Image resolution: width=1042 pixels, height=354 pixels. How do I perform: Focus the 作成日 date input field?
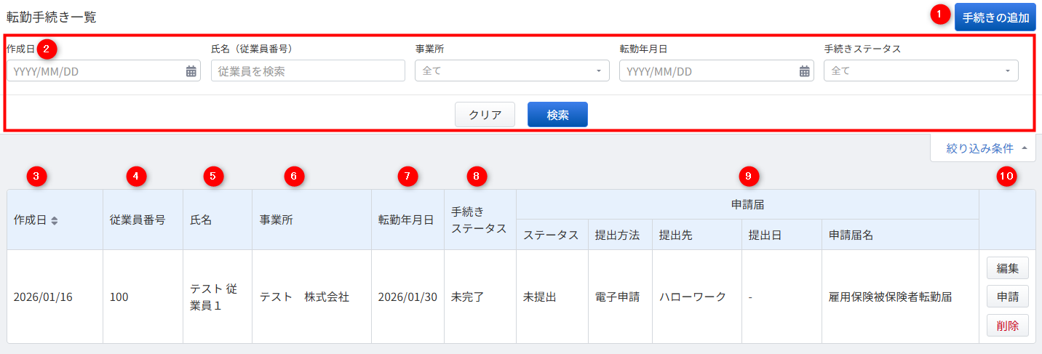click(x=95, y=71)
